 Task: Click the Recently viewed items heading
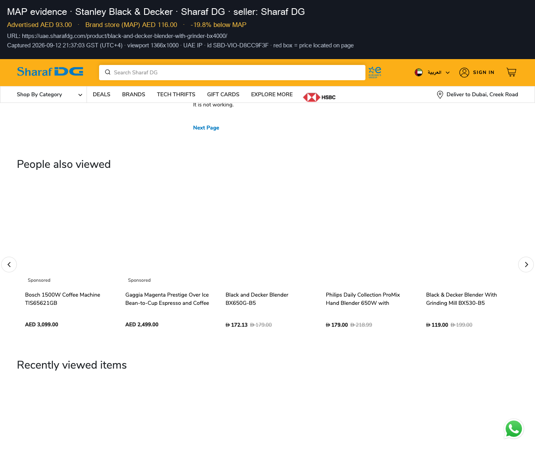click(72, 365)
